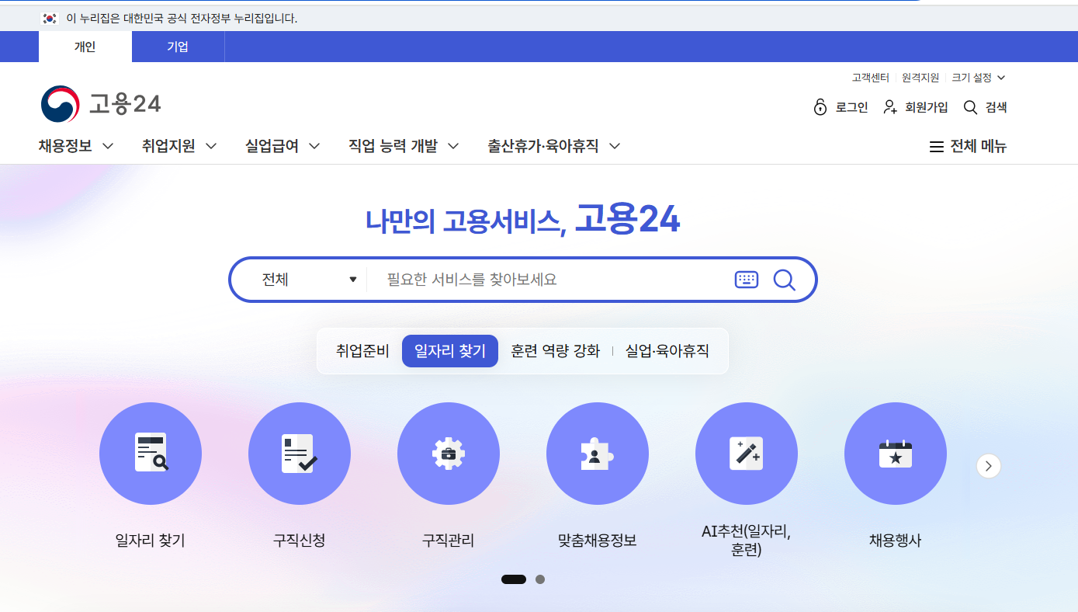Click the 로그인 text link

(x=852, y=107)
